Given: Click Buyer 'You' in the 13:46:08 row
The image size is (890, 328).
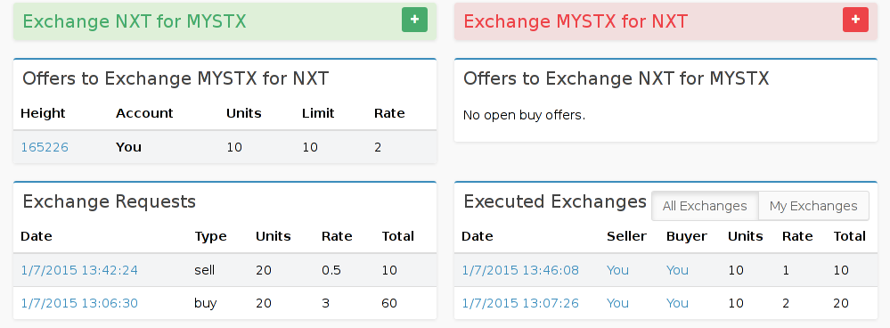Looking at the screenshot, I should pos(677,270).
